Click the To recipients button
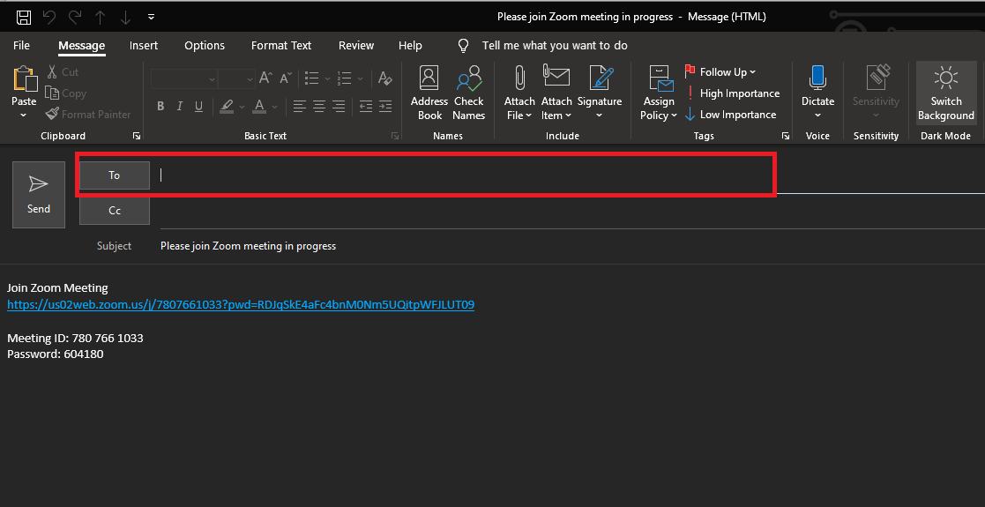This screenshot has height=507, width=985. pos(115,175)
